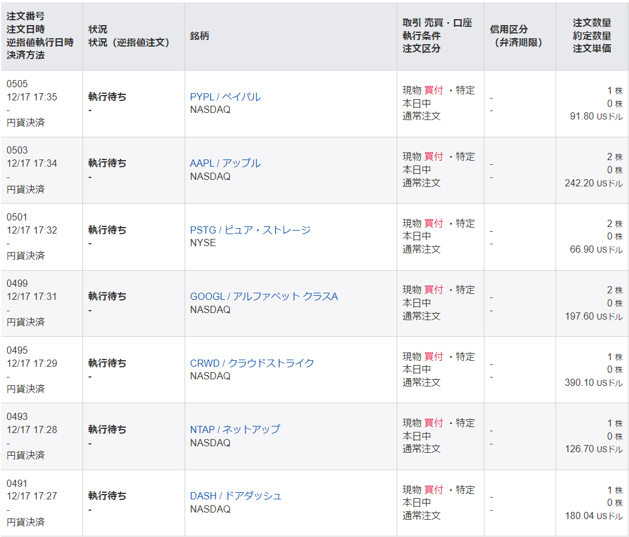Select order number 0493
Image resolution: width=629 pixels, height=537 pixels.
pos(17,416)
